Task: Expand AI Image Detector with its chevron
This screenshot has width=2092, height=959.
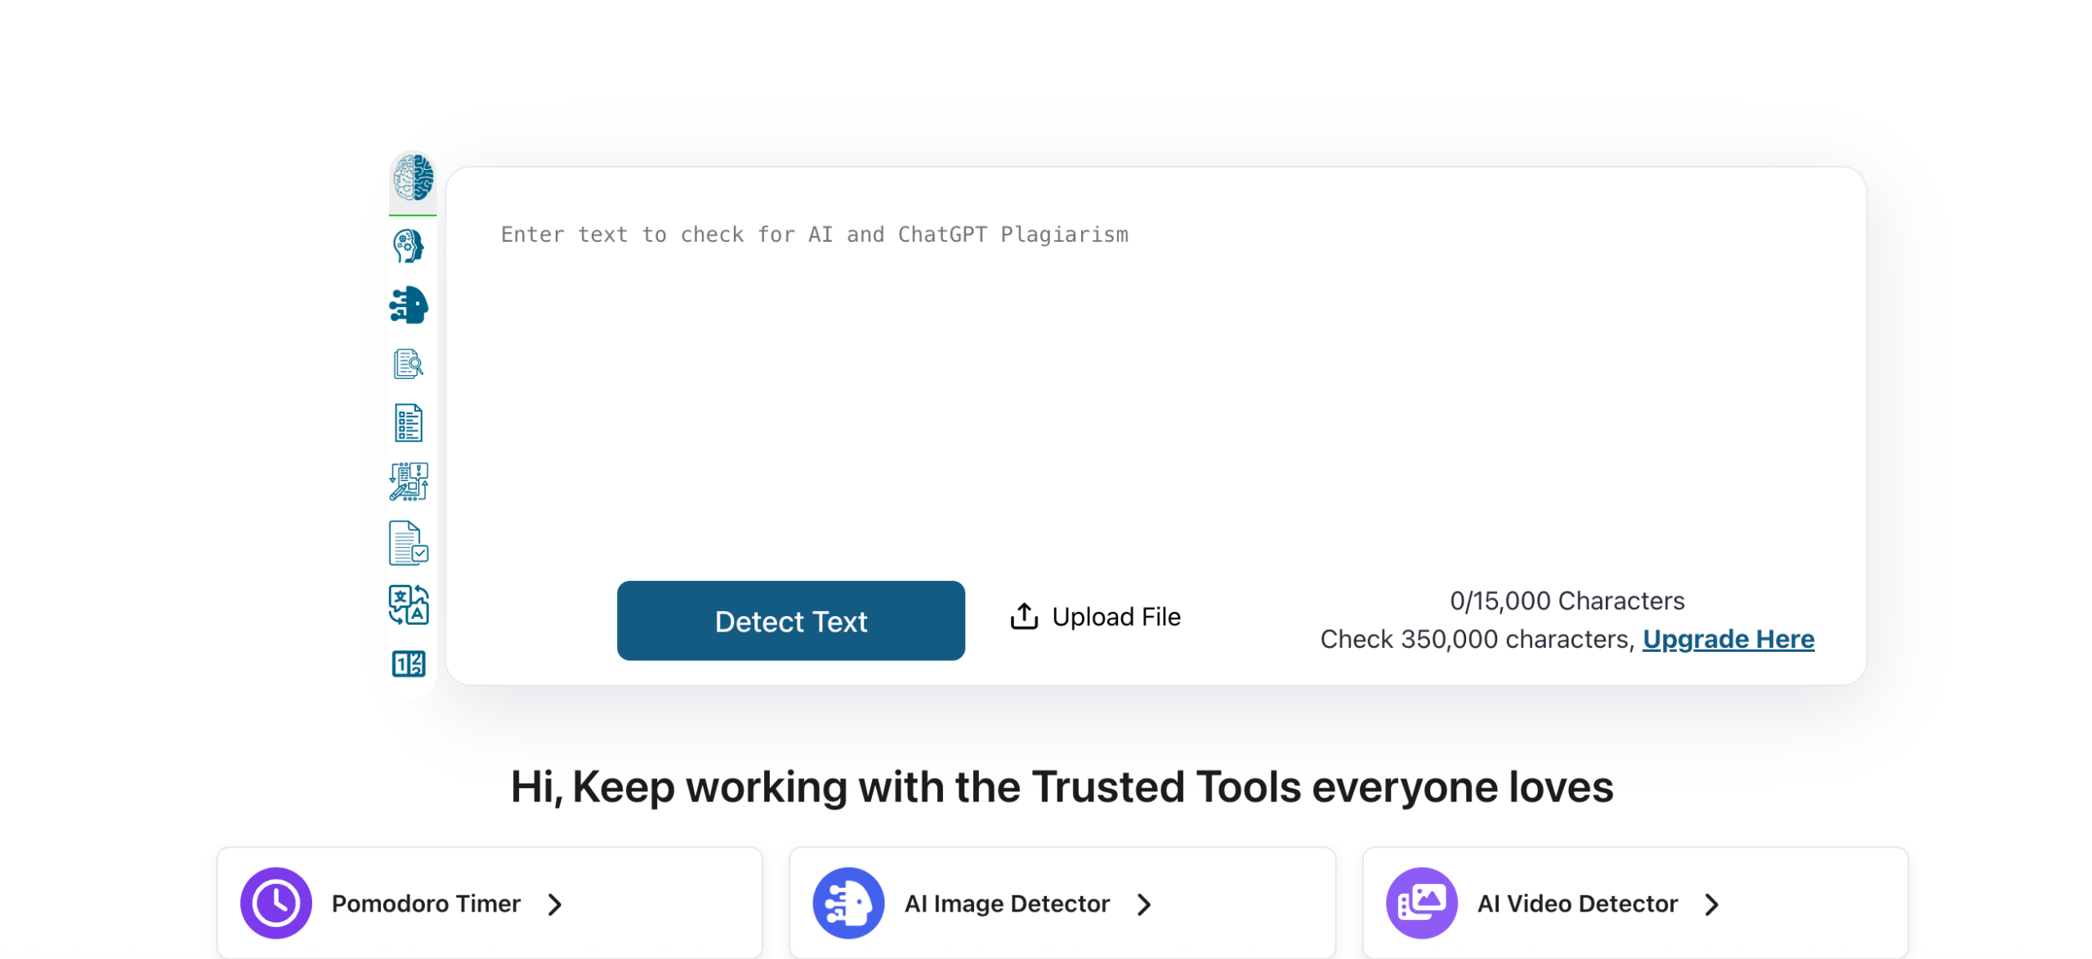Action: (x=1143, y=904)
